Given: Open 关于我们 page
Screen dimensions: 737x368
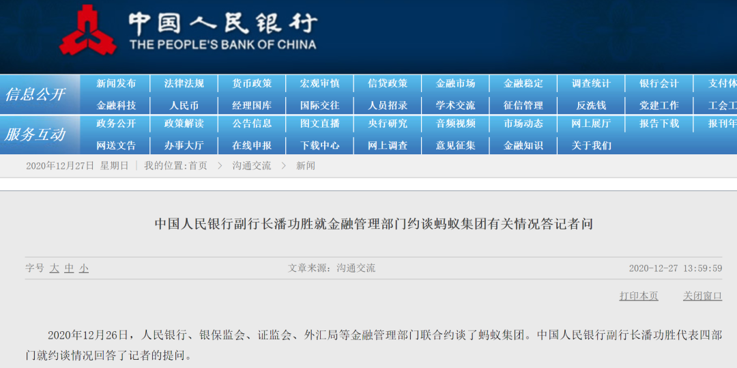Looking at the screenshot, I should 591,145.
